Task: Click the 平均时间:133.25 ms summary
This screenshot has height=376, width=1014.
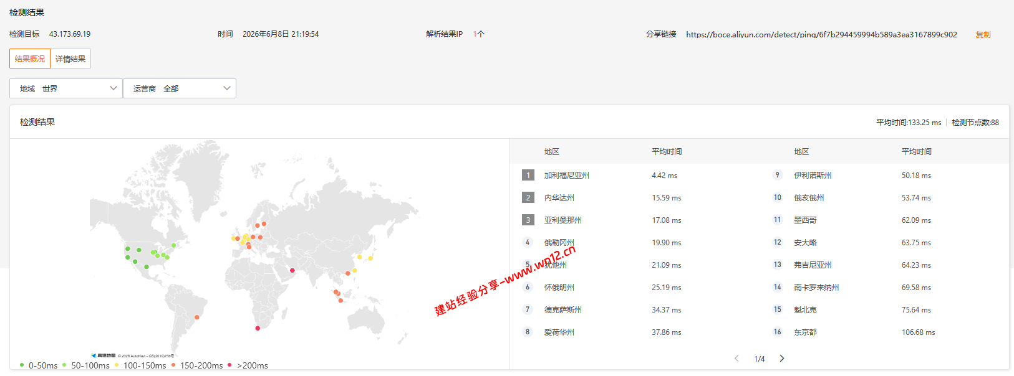Action: [x=908, y=123]
